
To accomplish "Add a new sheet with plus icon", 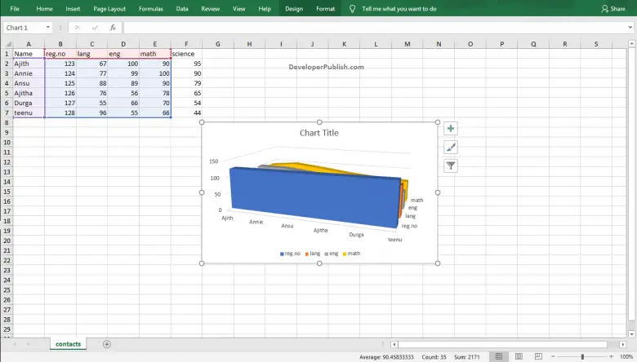I will click(107, 344).
